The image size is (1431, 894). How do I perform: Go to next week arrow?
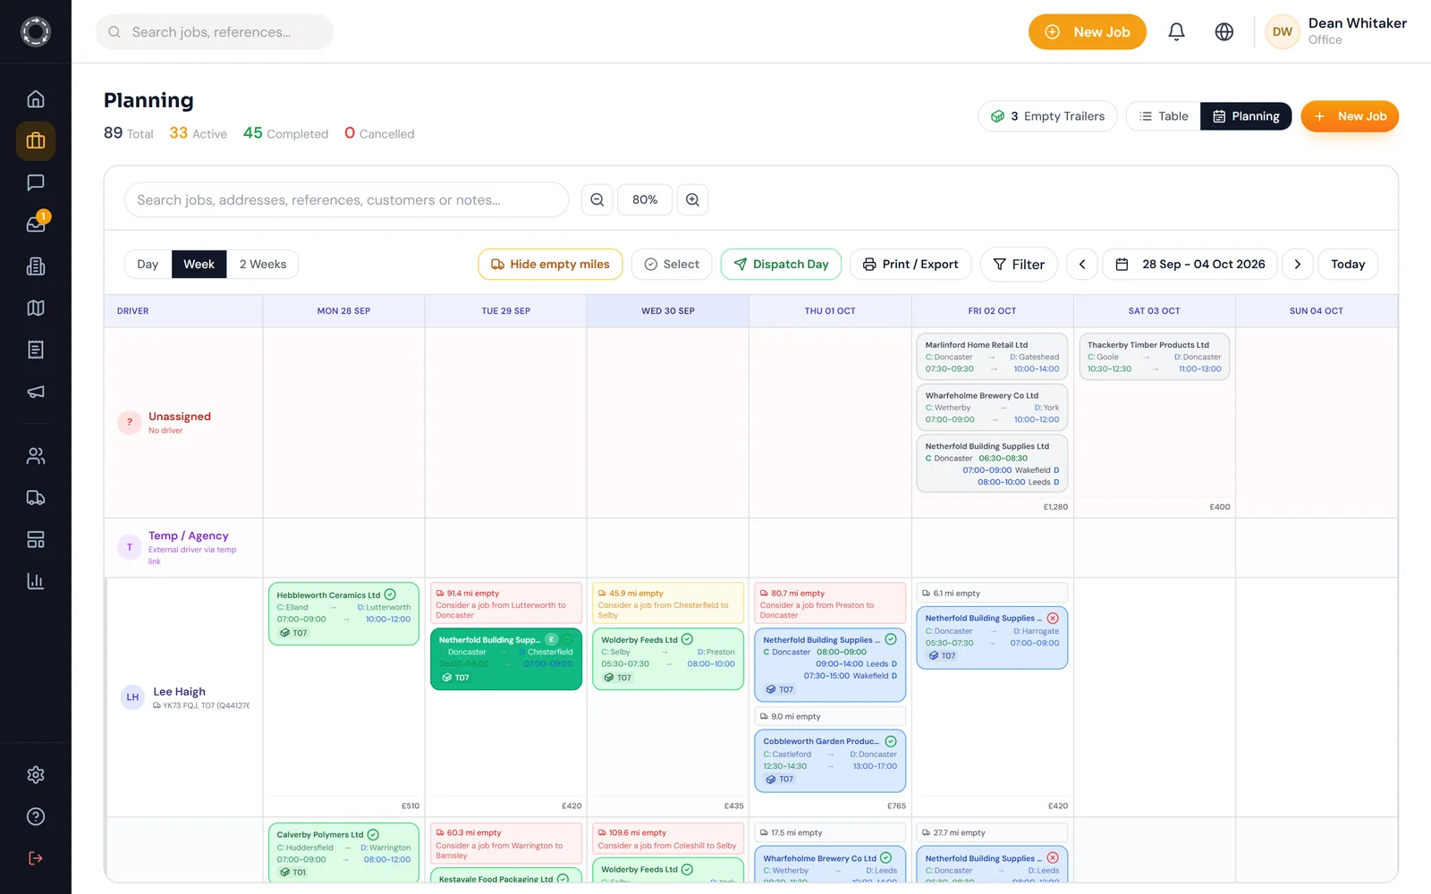[x=1298, y=264]
